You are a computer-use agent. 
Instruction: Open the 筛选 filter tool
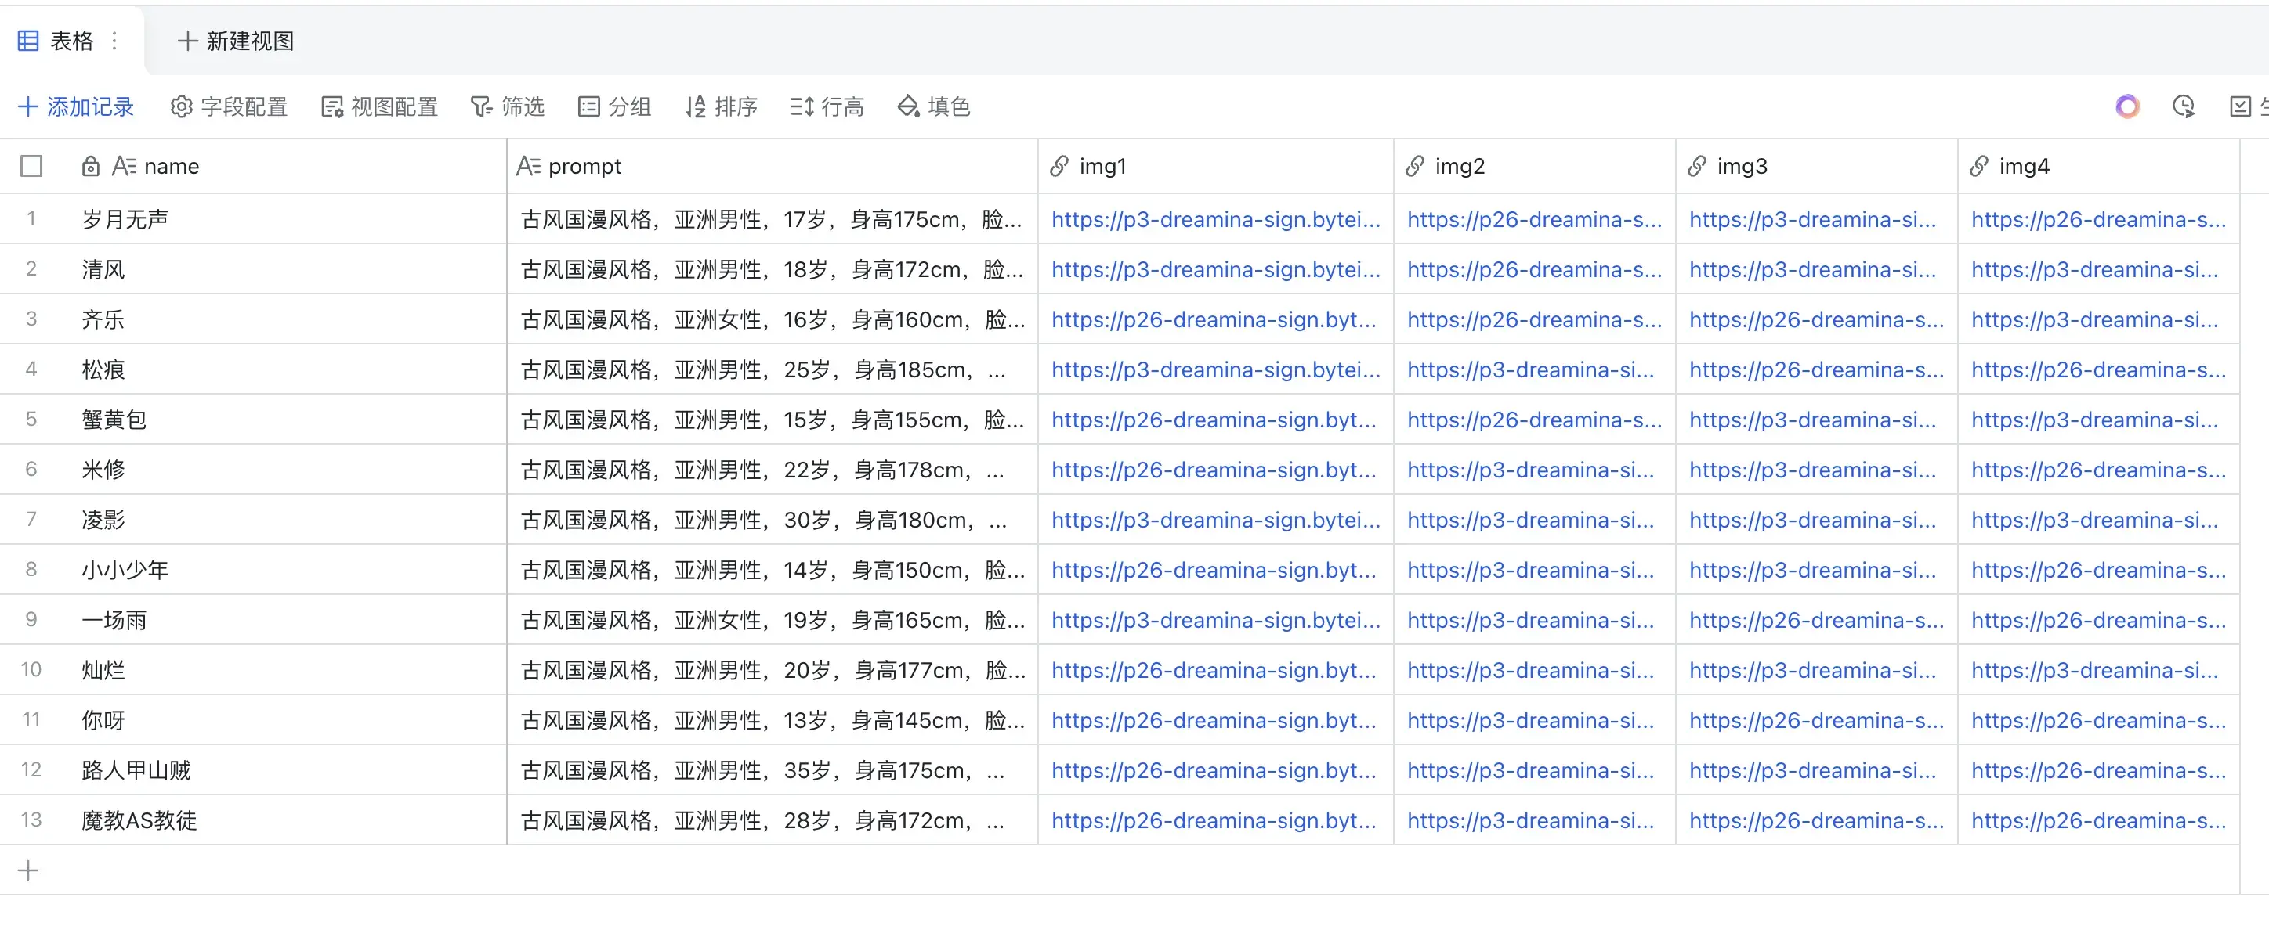pyautogui.click(x=508, y=106)
